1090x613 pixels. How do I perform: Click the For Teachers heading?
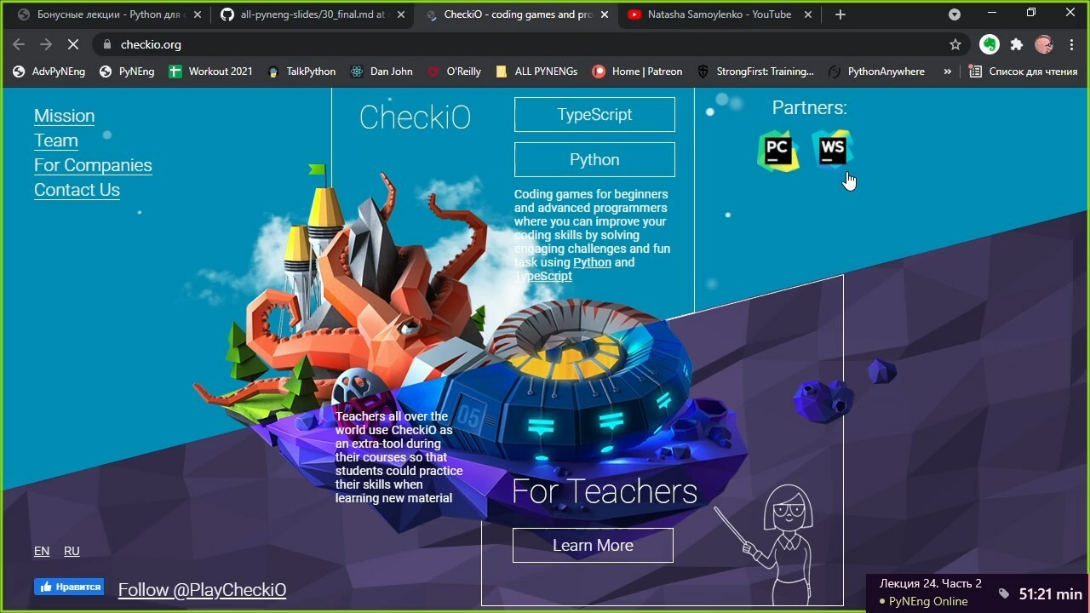point(605,491)
